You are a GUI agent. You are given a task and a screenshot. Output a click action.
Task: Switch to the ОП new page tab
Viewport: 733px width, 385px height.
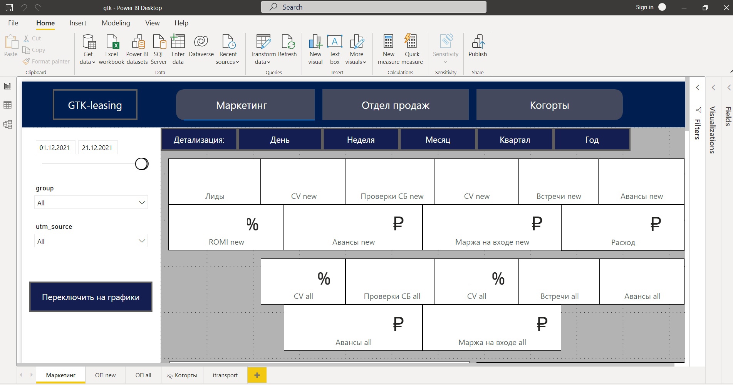pos(105,375)
